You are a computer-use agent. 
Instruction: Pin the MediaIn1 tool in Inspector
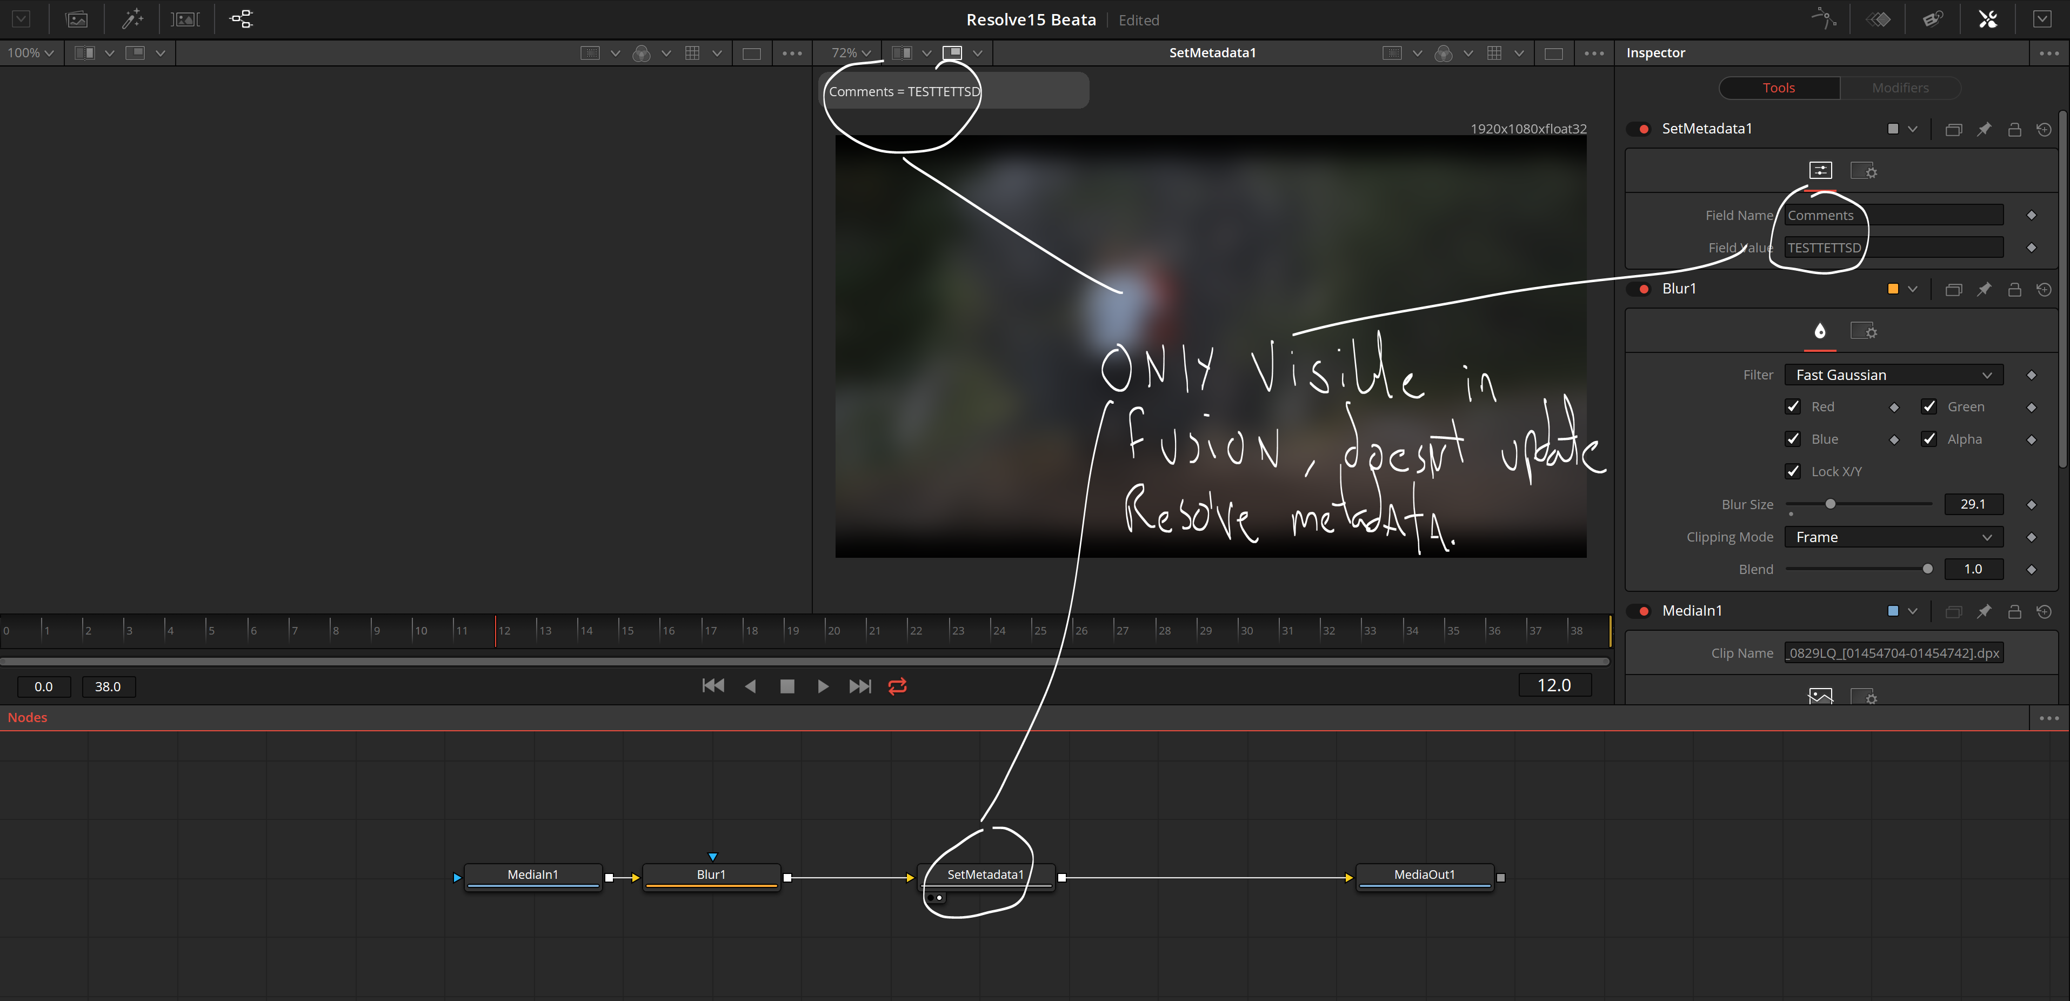[x=1984, y=611]
